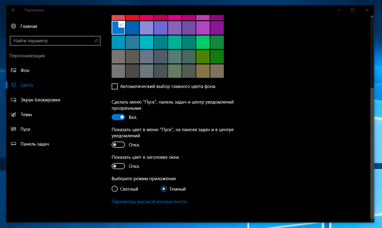Click the Темы brush icon
This screenshot has width=382, height=228.
pyautogui.click(x=13, y=115)
